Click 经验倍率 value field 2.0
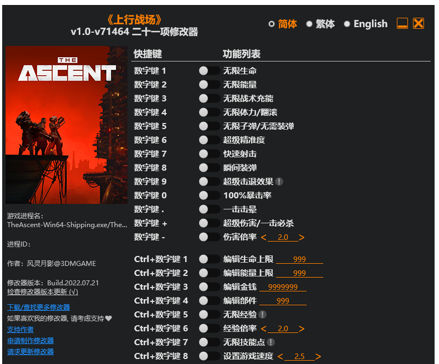 (283, 329)
